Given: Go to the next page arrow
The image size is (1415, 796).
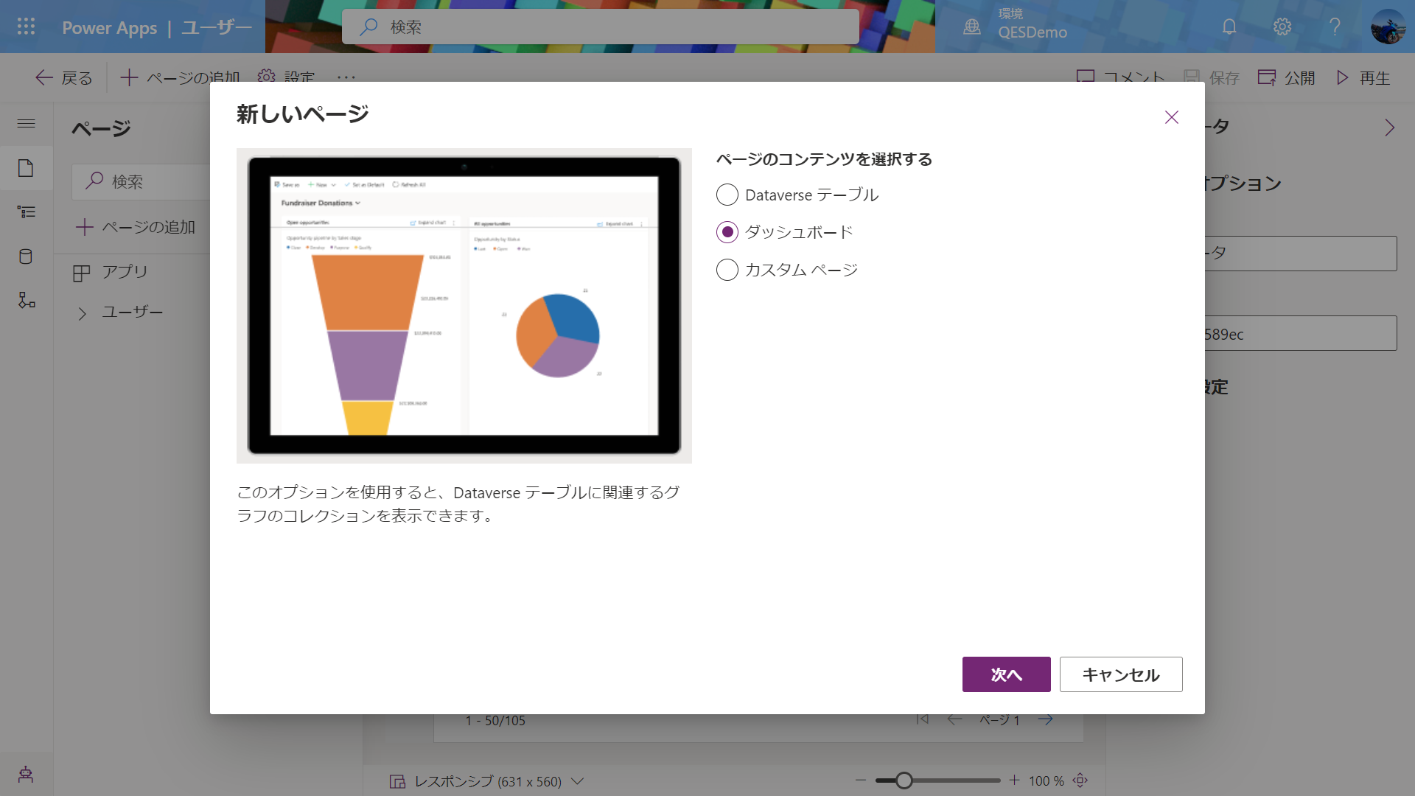Looking at the screenshot, I should click(1046, 719).
